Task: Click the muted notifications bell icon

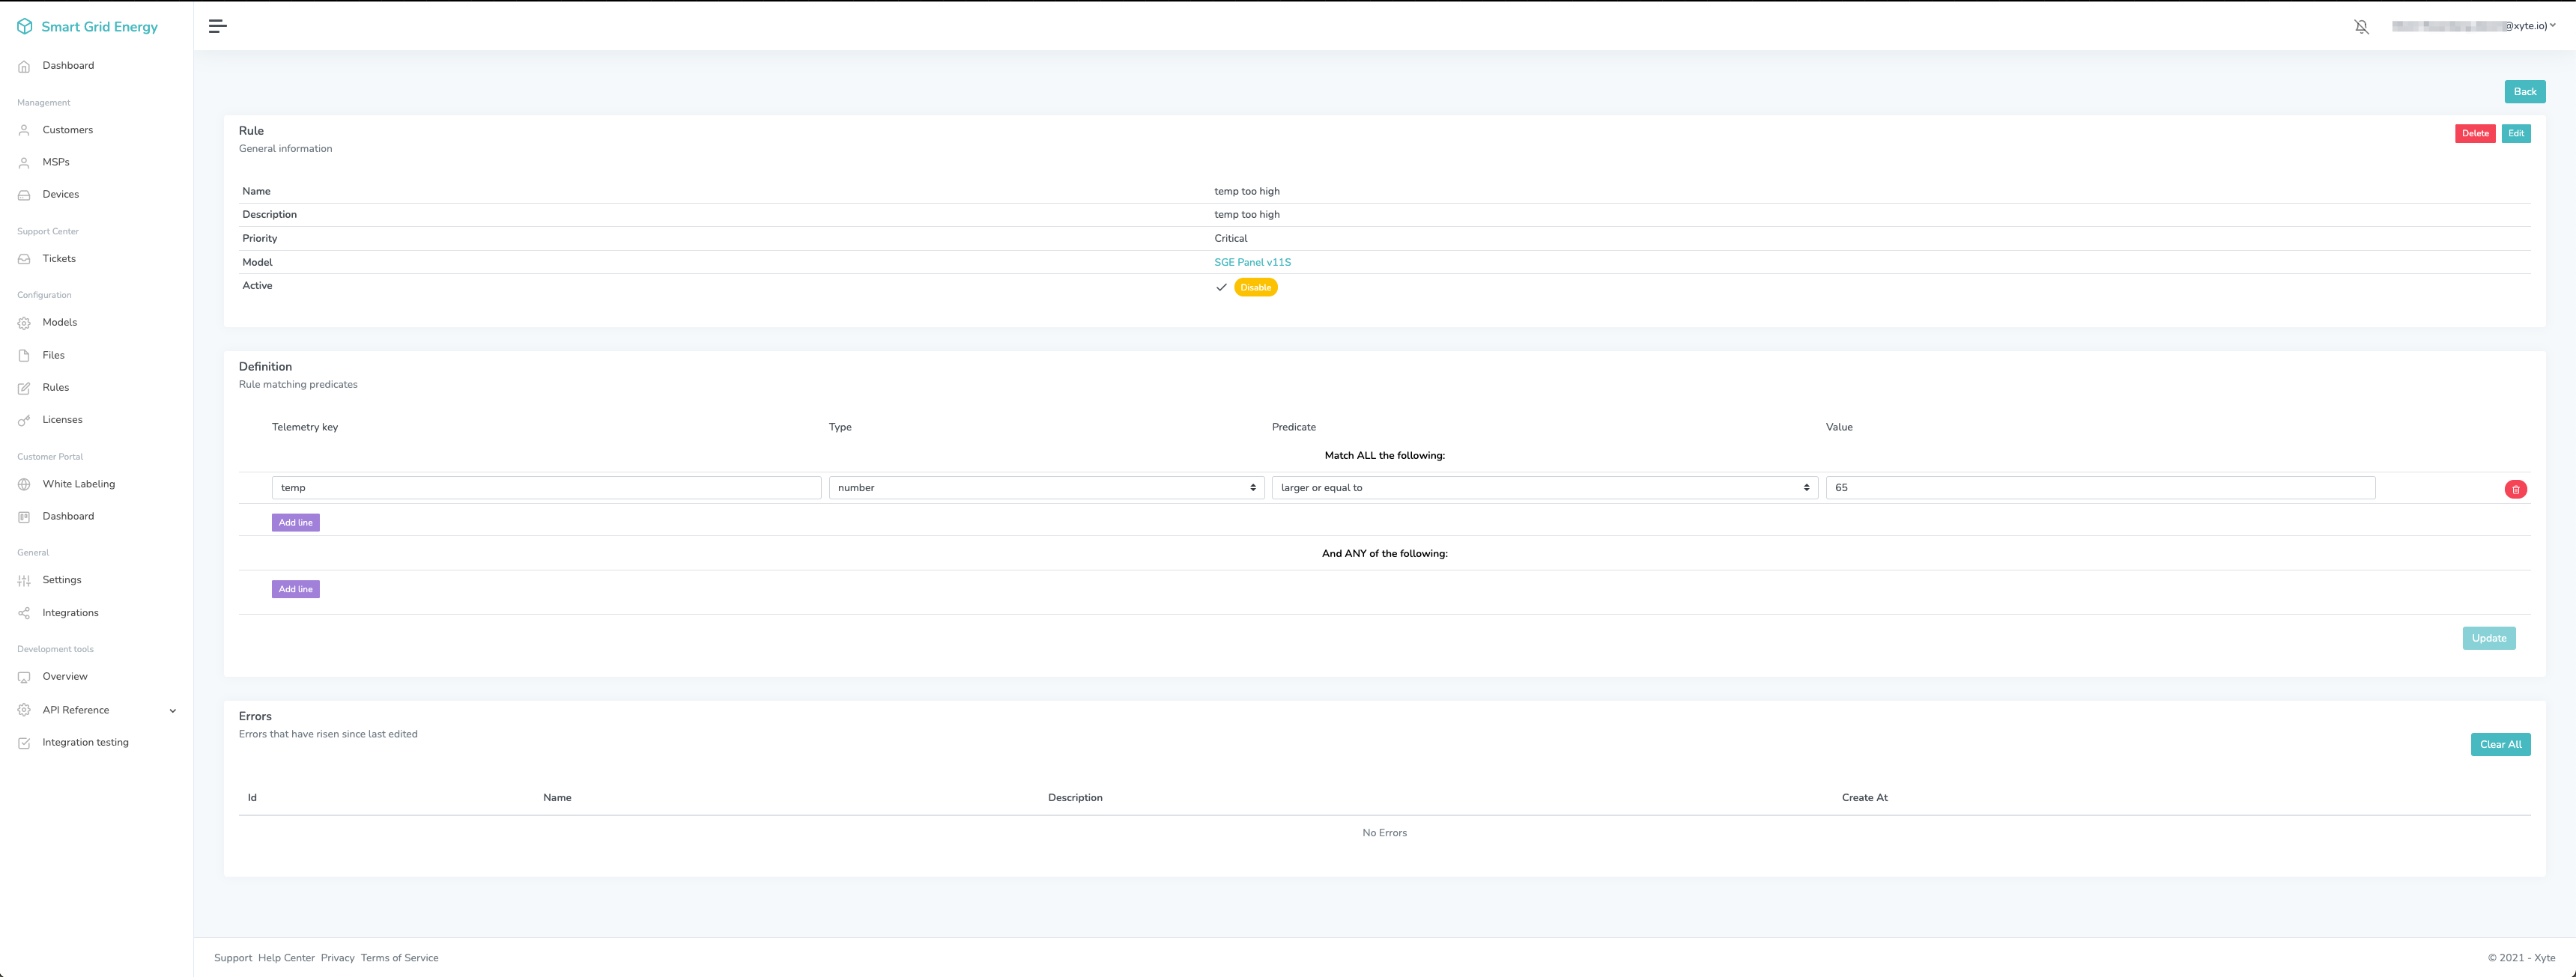Action: click(2361, 27)
